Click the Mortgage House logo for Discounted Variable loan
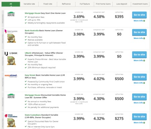151x129 pixels. tap(11, 96)
